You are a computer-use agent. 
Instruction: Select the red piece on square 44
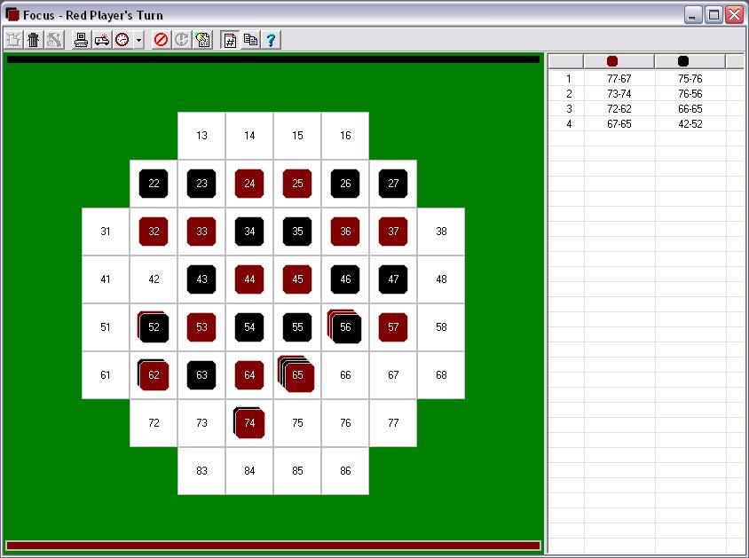tap(249, 279)
